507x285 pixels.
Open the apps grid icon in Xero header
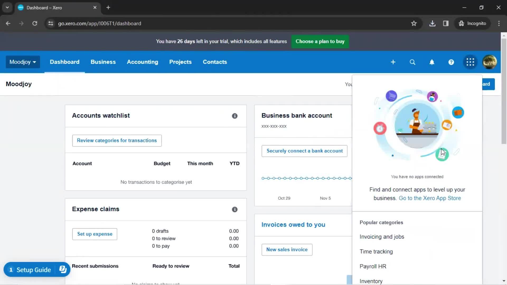[x=470, y=62]
